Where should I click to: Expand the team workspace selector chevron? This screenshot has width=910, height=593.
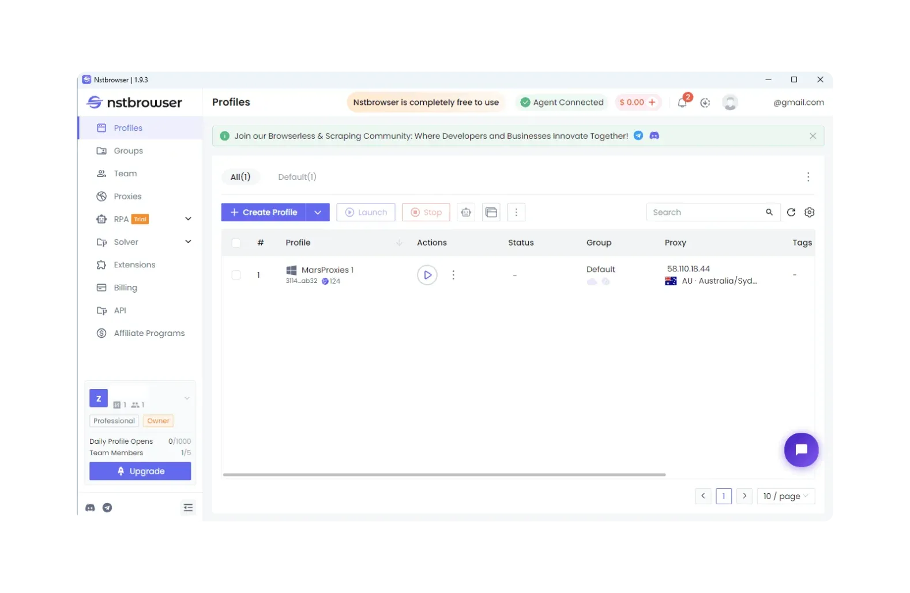(187, 398)
